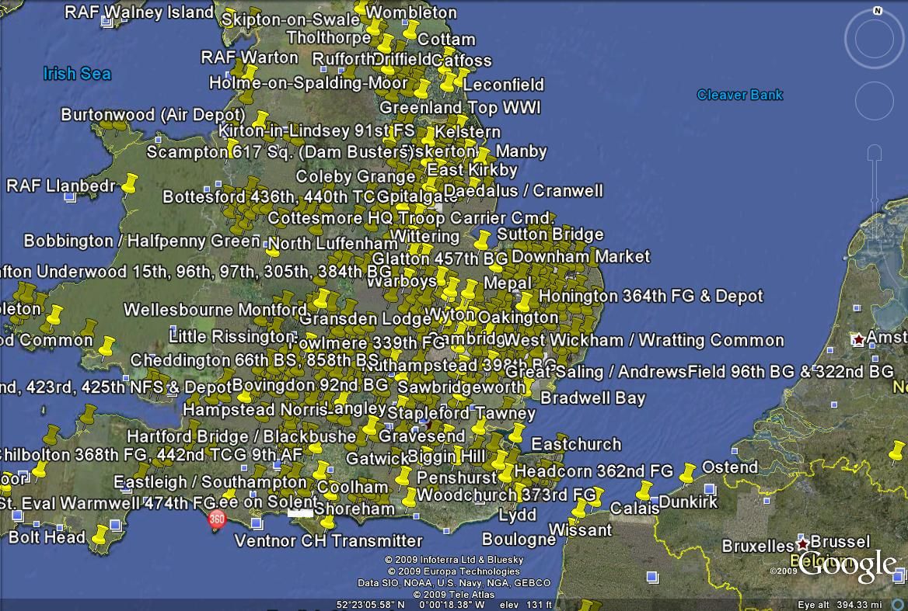The height and width of the screenshot is (611, 908).
Task: Select the Calais yellow pushpin
Action: 644,490
